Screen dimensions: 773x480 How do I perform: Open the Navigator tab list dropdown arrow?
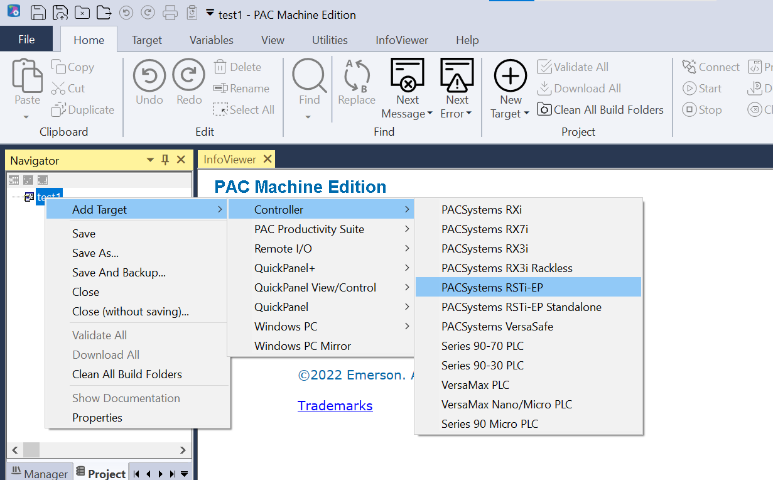point(185,474)
